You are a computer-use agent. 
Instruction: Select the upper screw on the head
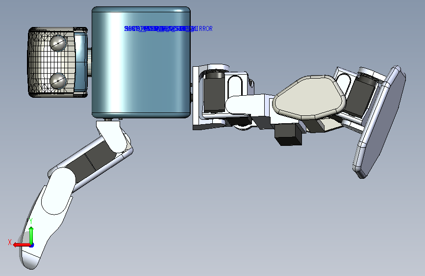click(58, 43)
